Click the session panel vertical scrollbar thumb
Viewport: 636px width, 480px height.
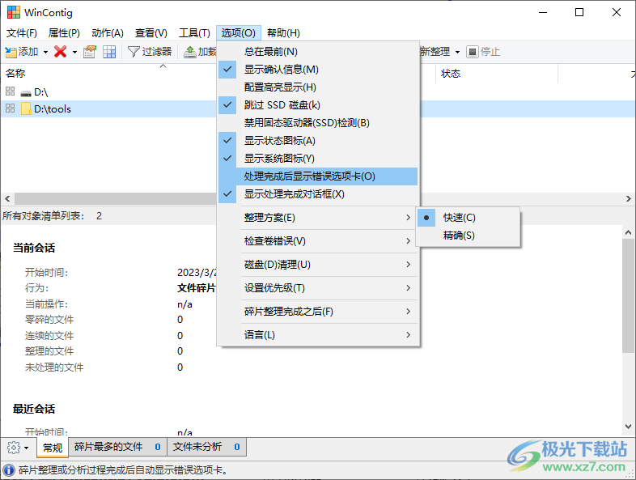tap(628, 295)
